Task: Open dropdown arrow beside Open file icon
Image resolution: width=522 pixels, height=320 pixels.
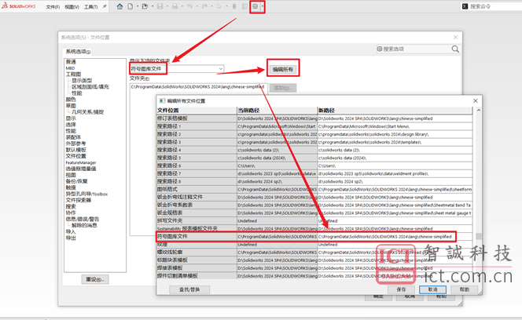Action: (x=153, y=6)
